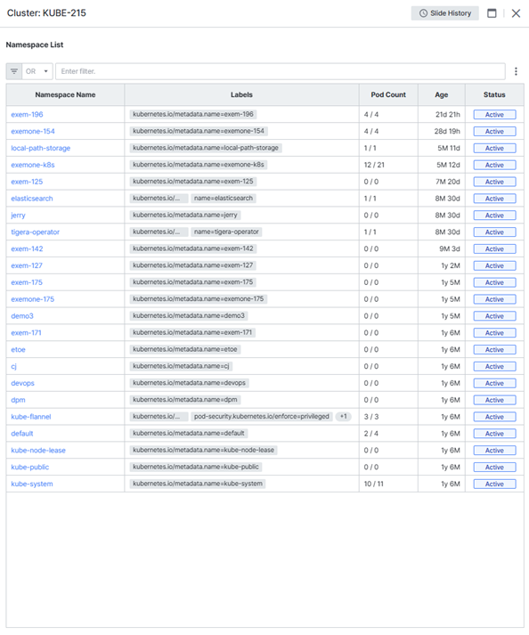Open the OR filter operator dropdown

pos(37,71)
